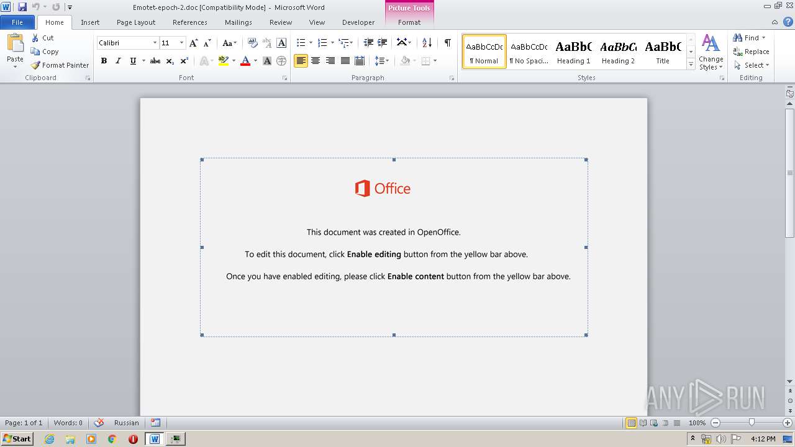Viewport: 795px width, 447px height.
Task: Open the Picture Tools Format tab
Action: (x=409, y=22)
